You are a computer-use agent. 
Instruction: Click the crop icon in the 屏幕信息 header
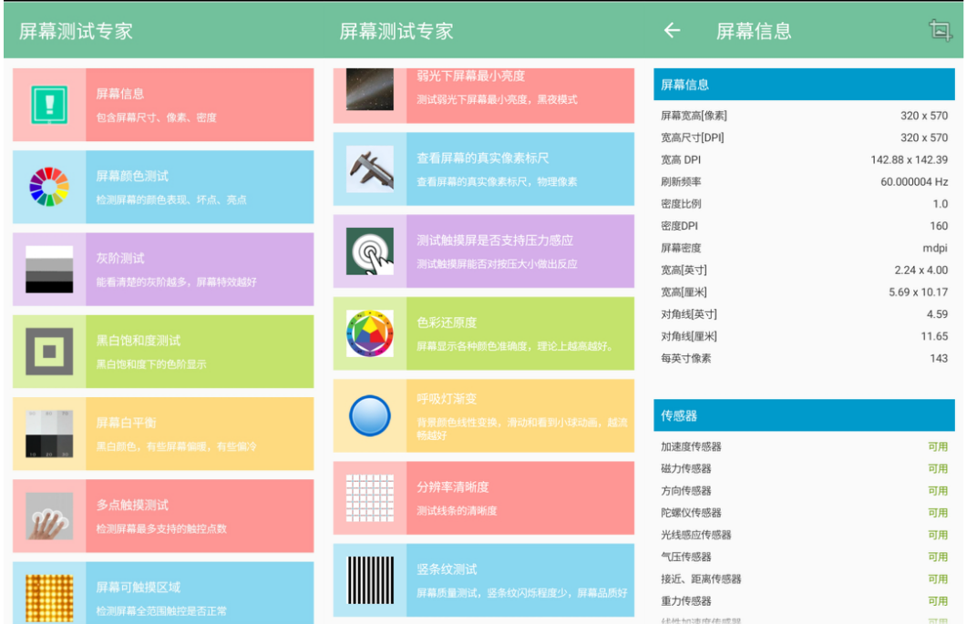941,30
